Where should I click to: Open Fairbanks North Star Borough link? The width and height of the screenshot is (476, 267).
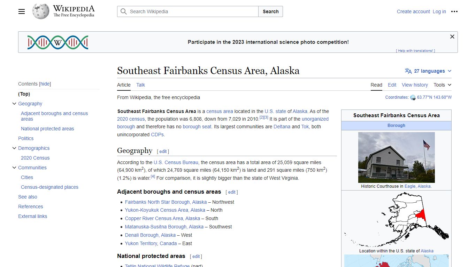point(166,202)
